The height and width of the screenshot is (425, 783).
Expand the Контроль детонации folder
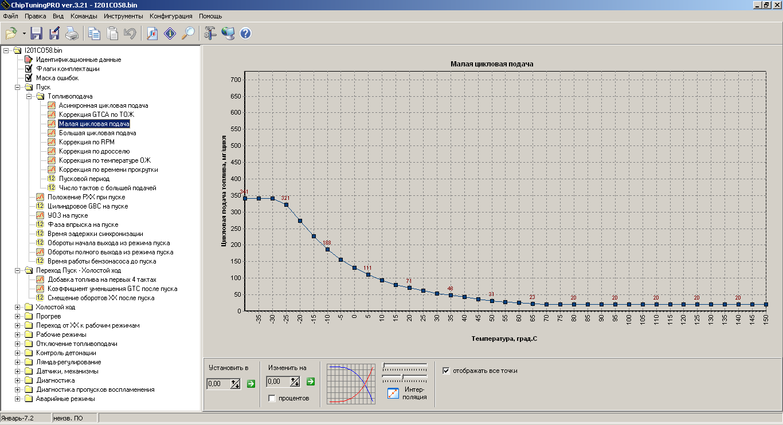[x=18, y=353]
